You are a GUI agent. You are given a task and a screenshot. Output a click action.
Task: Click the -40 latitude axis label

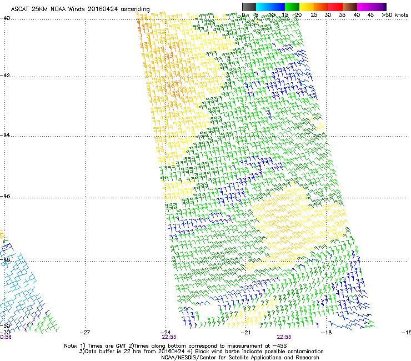[x=5, y=18]
